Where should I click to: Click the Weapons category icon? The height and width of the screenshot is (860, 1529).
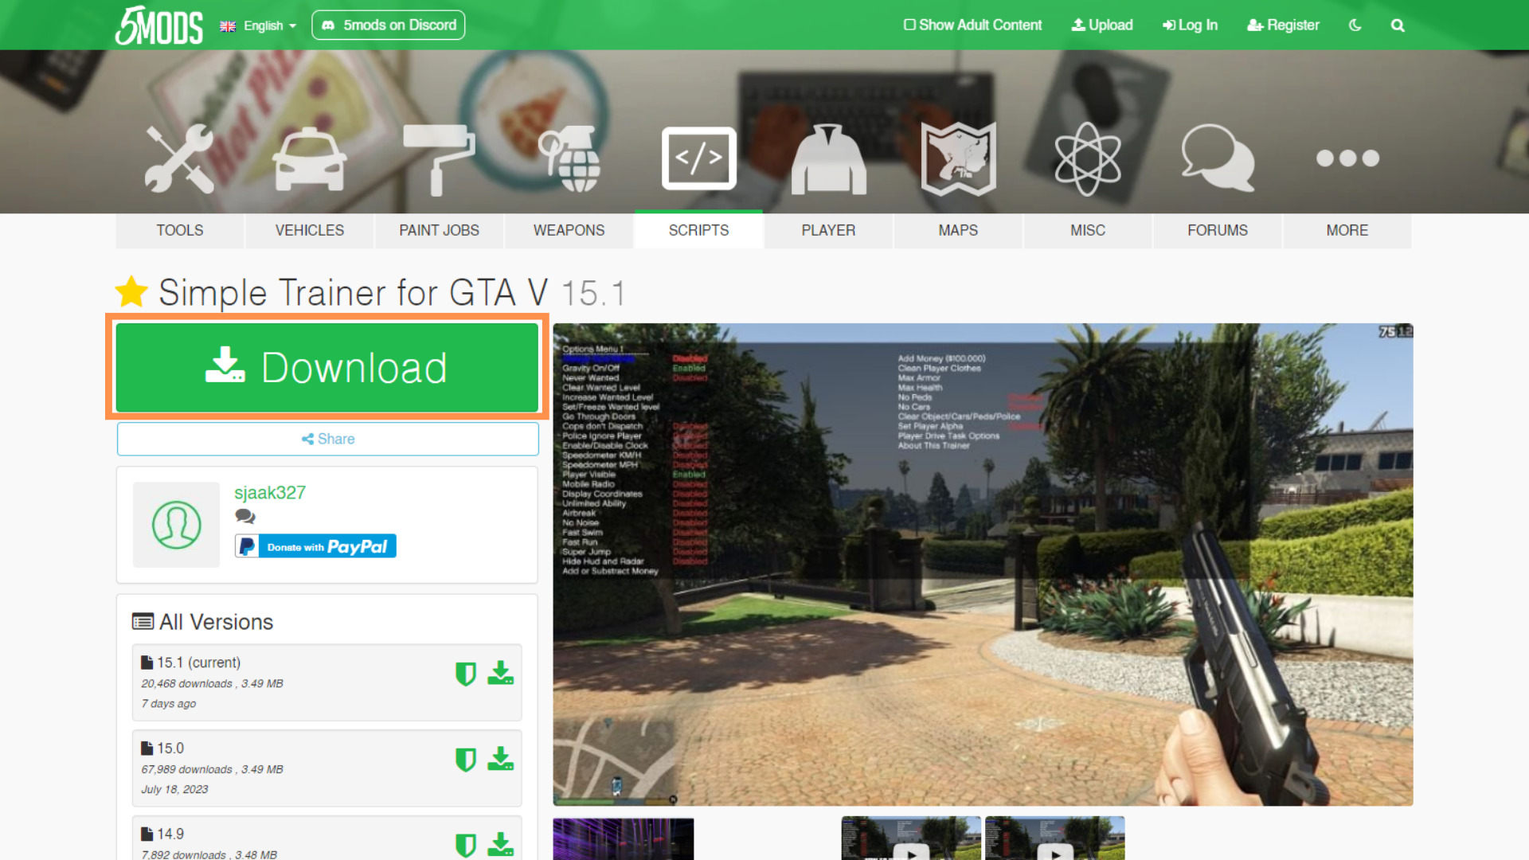click(x=568, y=156)
